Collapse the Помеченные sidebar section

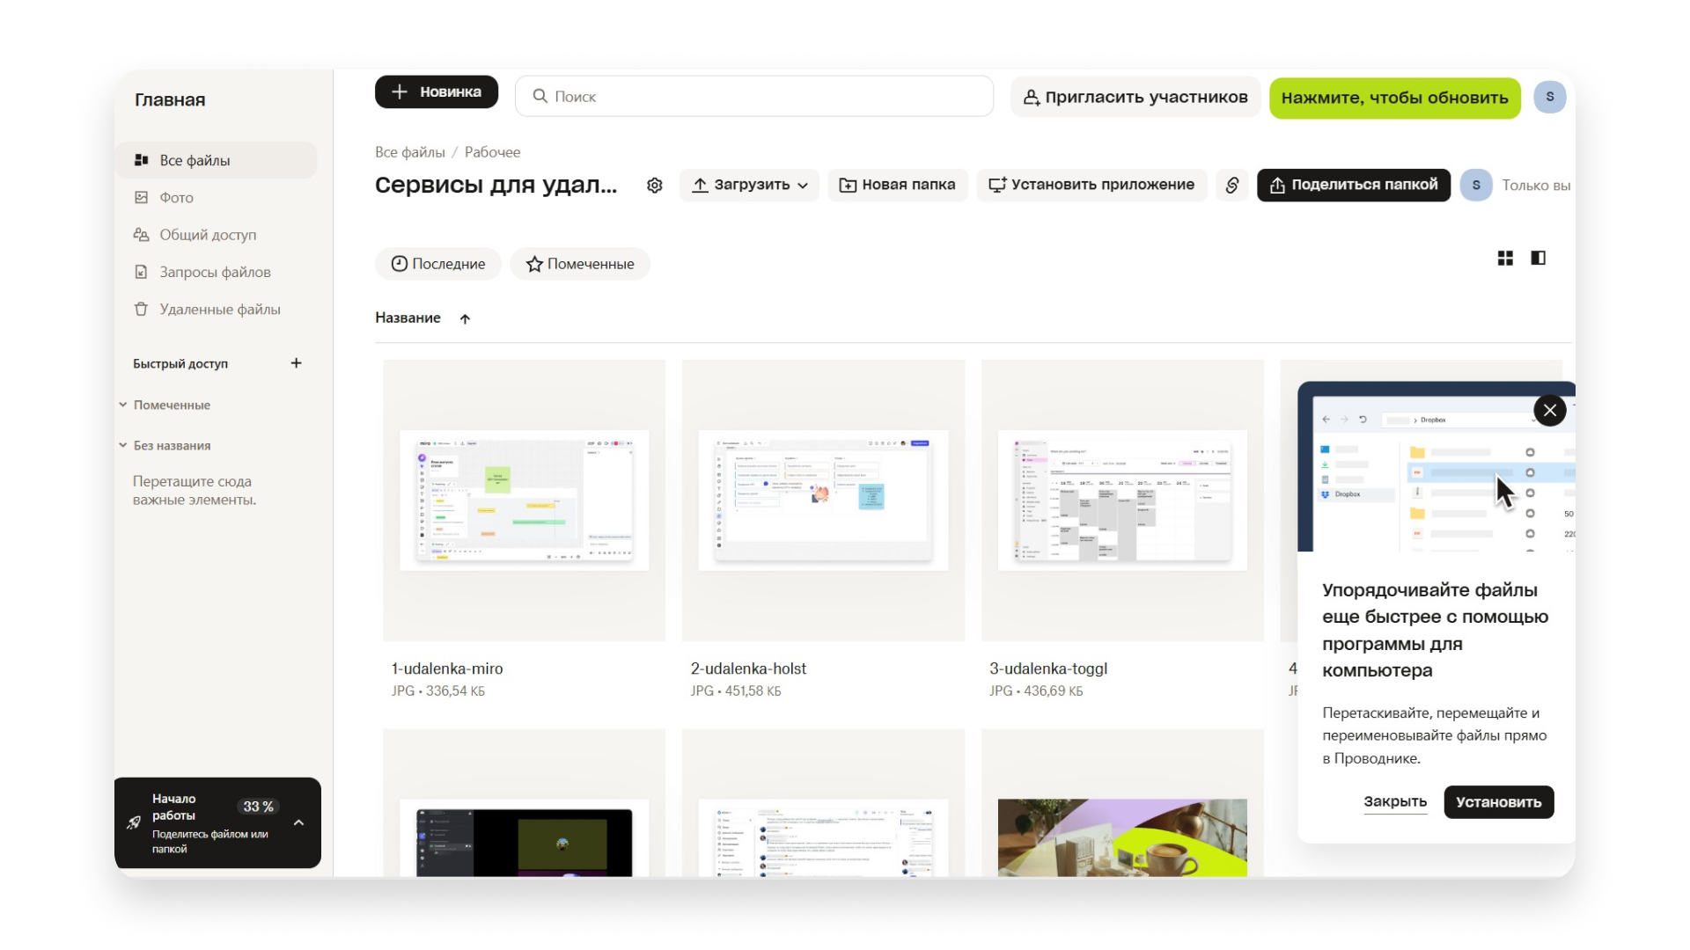[123, 405]
